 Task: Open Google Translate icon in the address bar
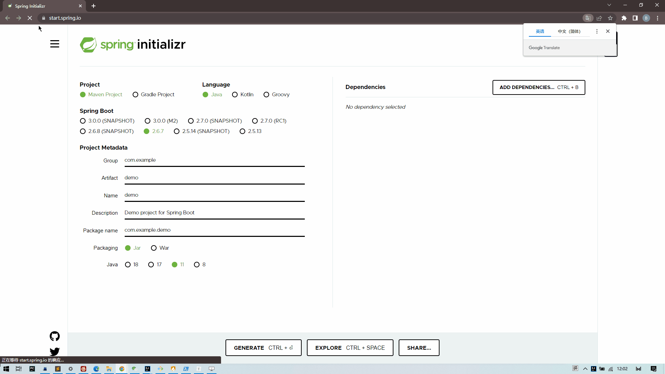point(588,18)
